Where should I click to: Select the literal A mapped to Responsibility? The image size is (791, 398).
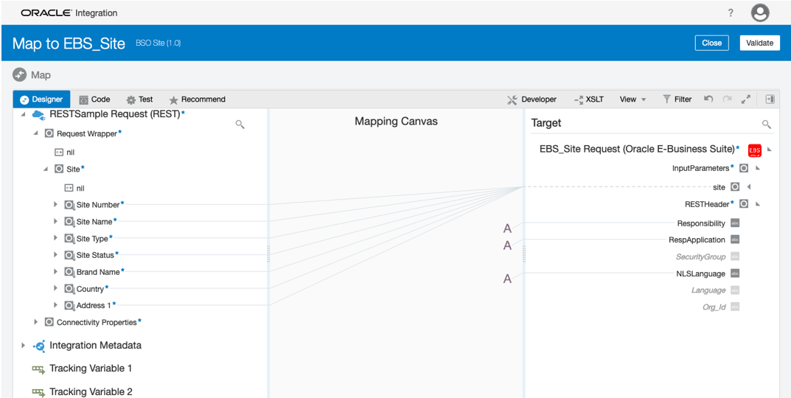point(507,228)
